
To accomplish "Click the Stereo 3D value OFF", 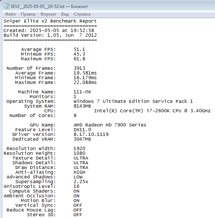I will click(x=78, y=215).
